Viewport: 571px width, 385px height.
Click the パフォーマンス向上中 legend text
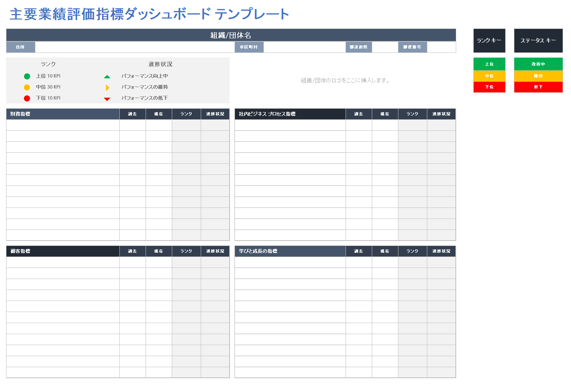coord(145,76)
